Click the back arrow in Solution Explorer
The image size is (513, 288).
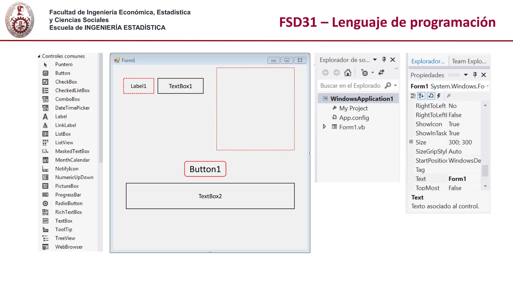pos(325,72)
